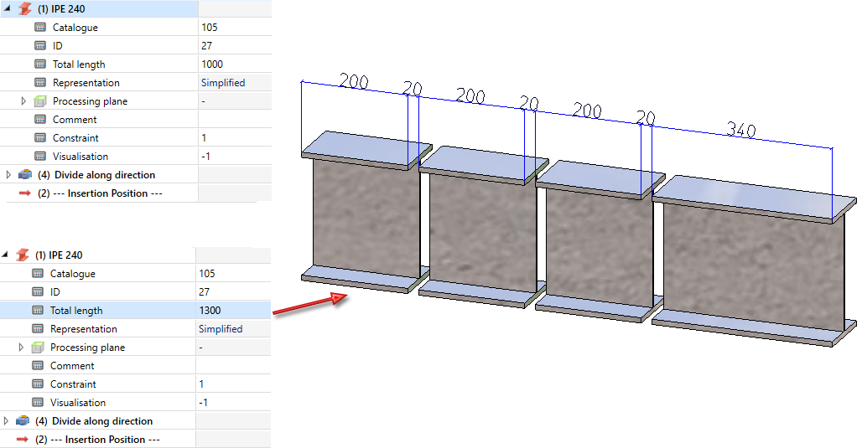Click upper Comment value field
Viewport: 862px width, 448px height.
(235, 119)
